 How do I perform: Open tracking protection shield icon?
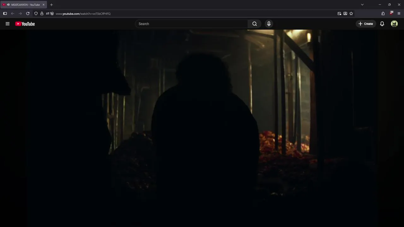coord(36,14)
